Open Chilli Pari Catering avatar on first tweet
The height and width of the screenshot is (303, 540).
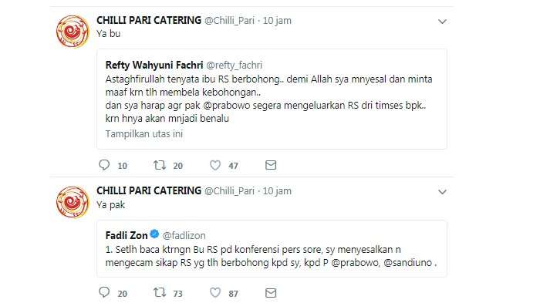point(73,32)
